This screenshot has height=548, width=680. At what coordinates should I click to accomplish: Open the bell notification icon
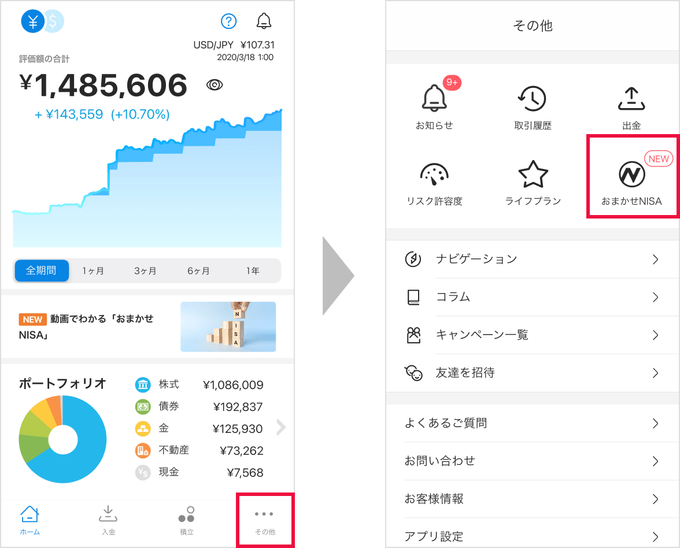coord(264,21)
